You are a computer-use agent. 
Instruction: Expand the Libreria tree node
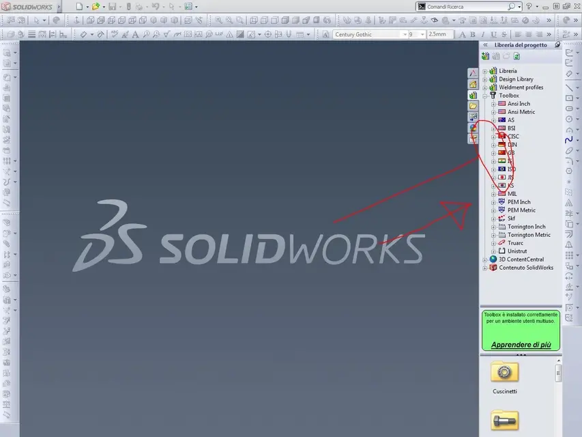click(x=484, y=71)
